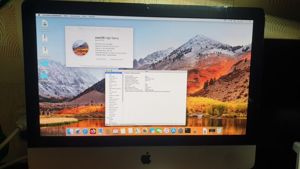This screenshot has width=300, height=169.
Task: Open Safari compass icon in Dock
Action: (x=85, y=131)
